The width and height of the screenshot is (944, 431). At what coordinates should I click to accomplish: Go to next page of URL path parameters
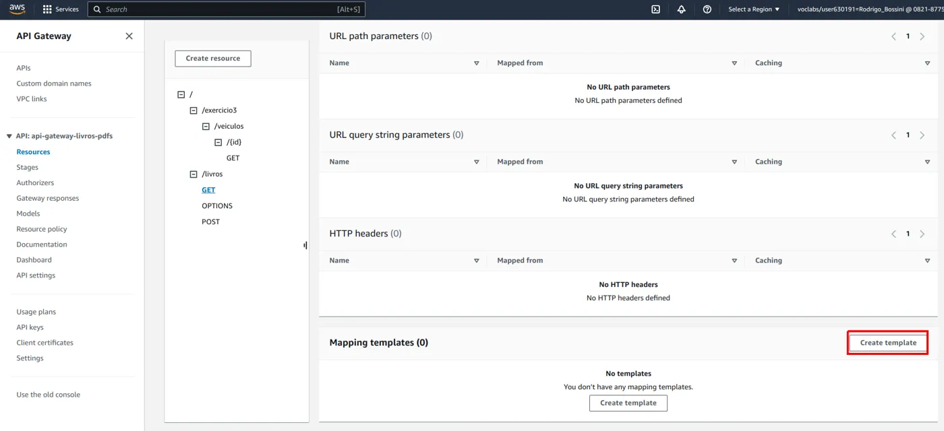[922, 36]
